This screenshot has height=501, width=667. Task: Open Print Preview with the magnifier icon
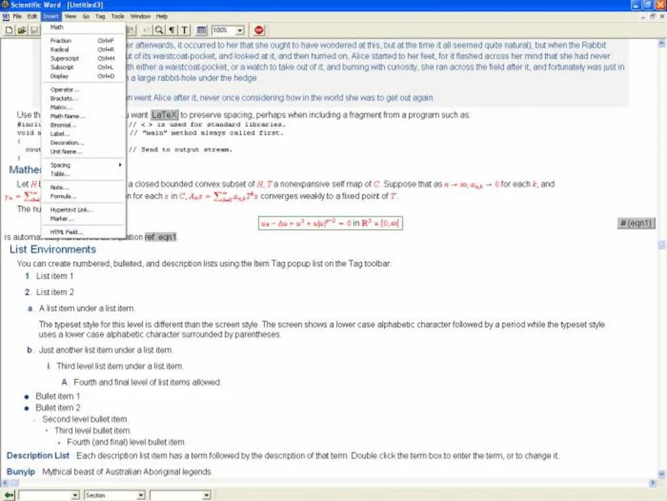pyautogui.click(x=159, y=30)
